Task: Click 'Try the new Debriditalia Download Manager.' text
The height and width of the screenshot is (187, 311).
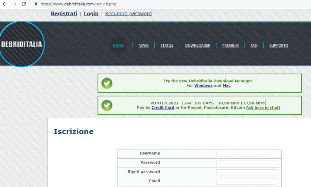Action: [x=208, y=81]
